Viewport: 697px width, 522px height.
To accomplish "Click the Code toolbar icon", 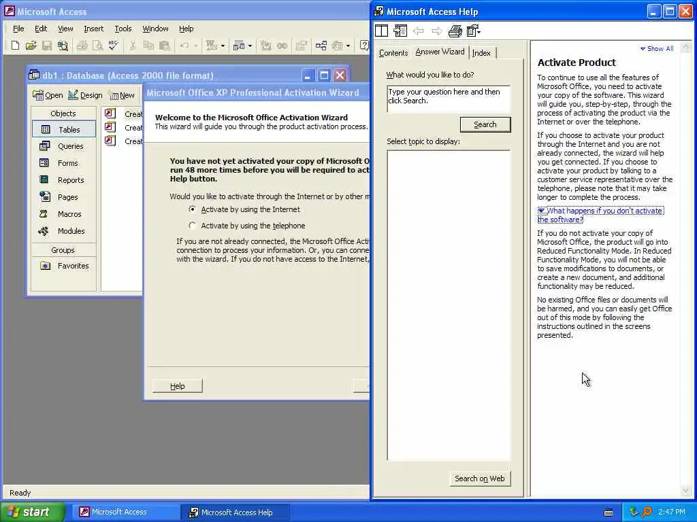I will pos(266,46).
